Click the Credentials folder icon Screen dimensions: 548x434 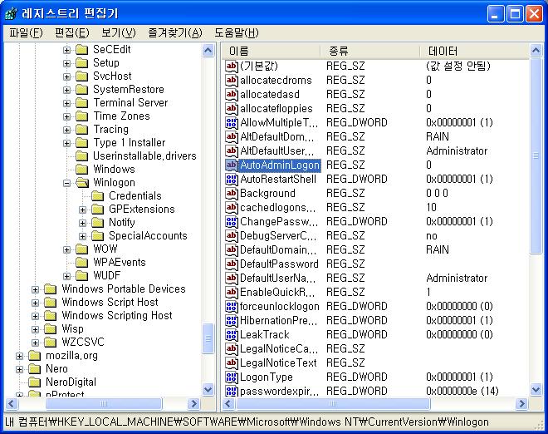pos(97,196)
